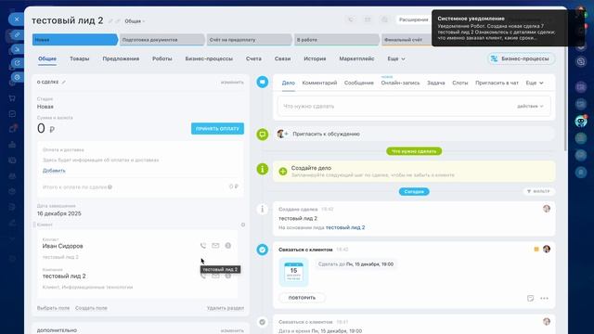This screenshot has height=334, width=594.
Task: Select Задача activity tab
Action: 435,83
